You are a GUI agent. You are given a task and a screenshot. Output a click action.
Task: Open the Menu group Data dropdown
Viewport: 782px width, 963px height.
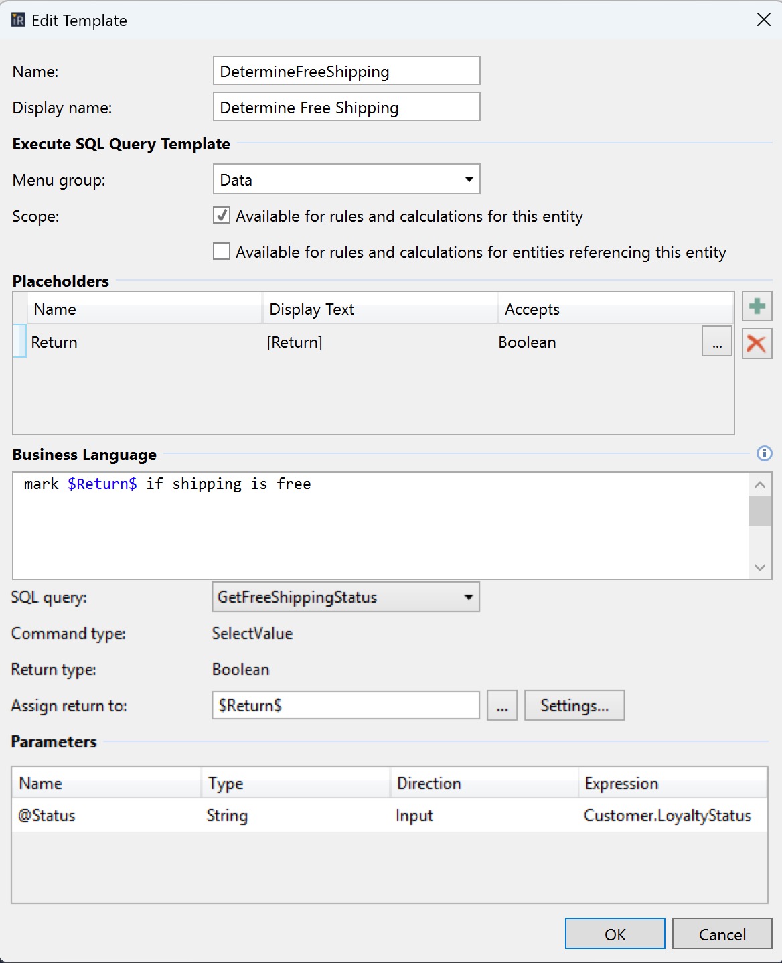[x=346, y=179]
